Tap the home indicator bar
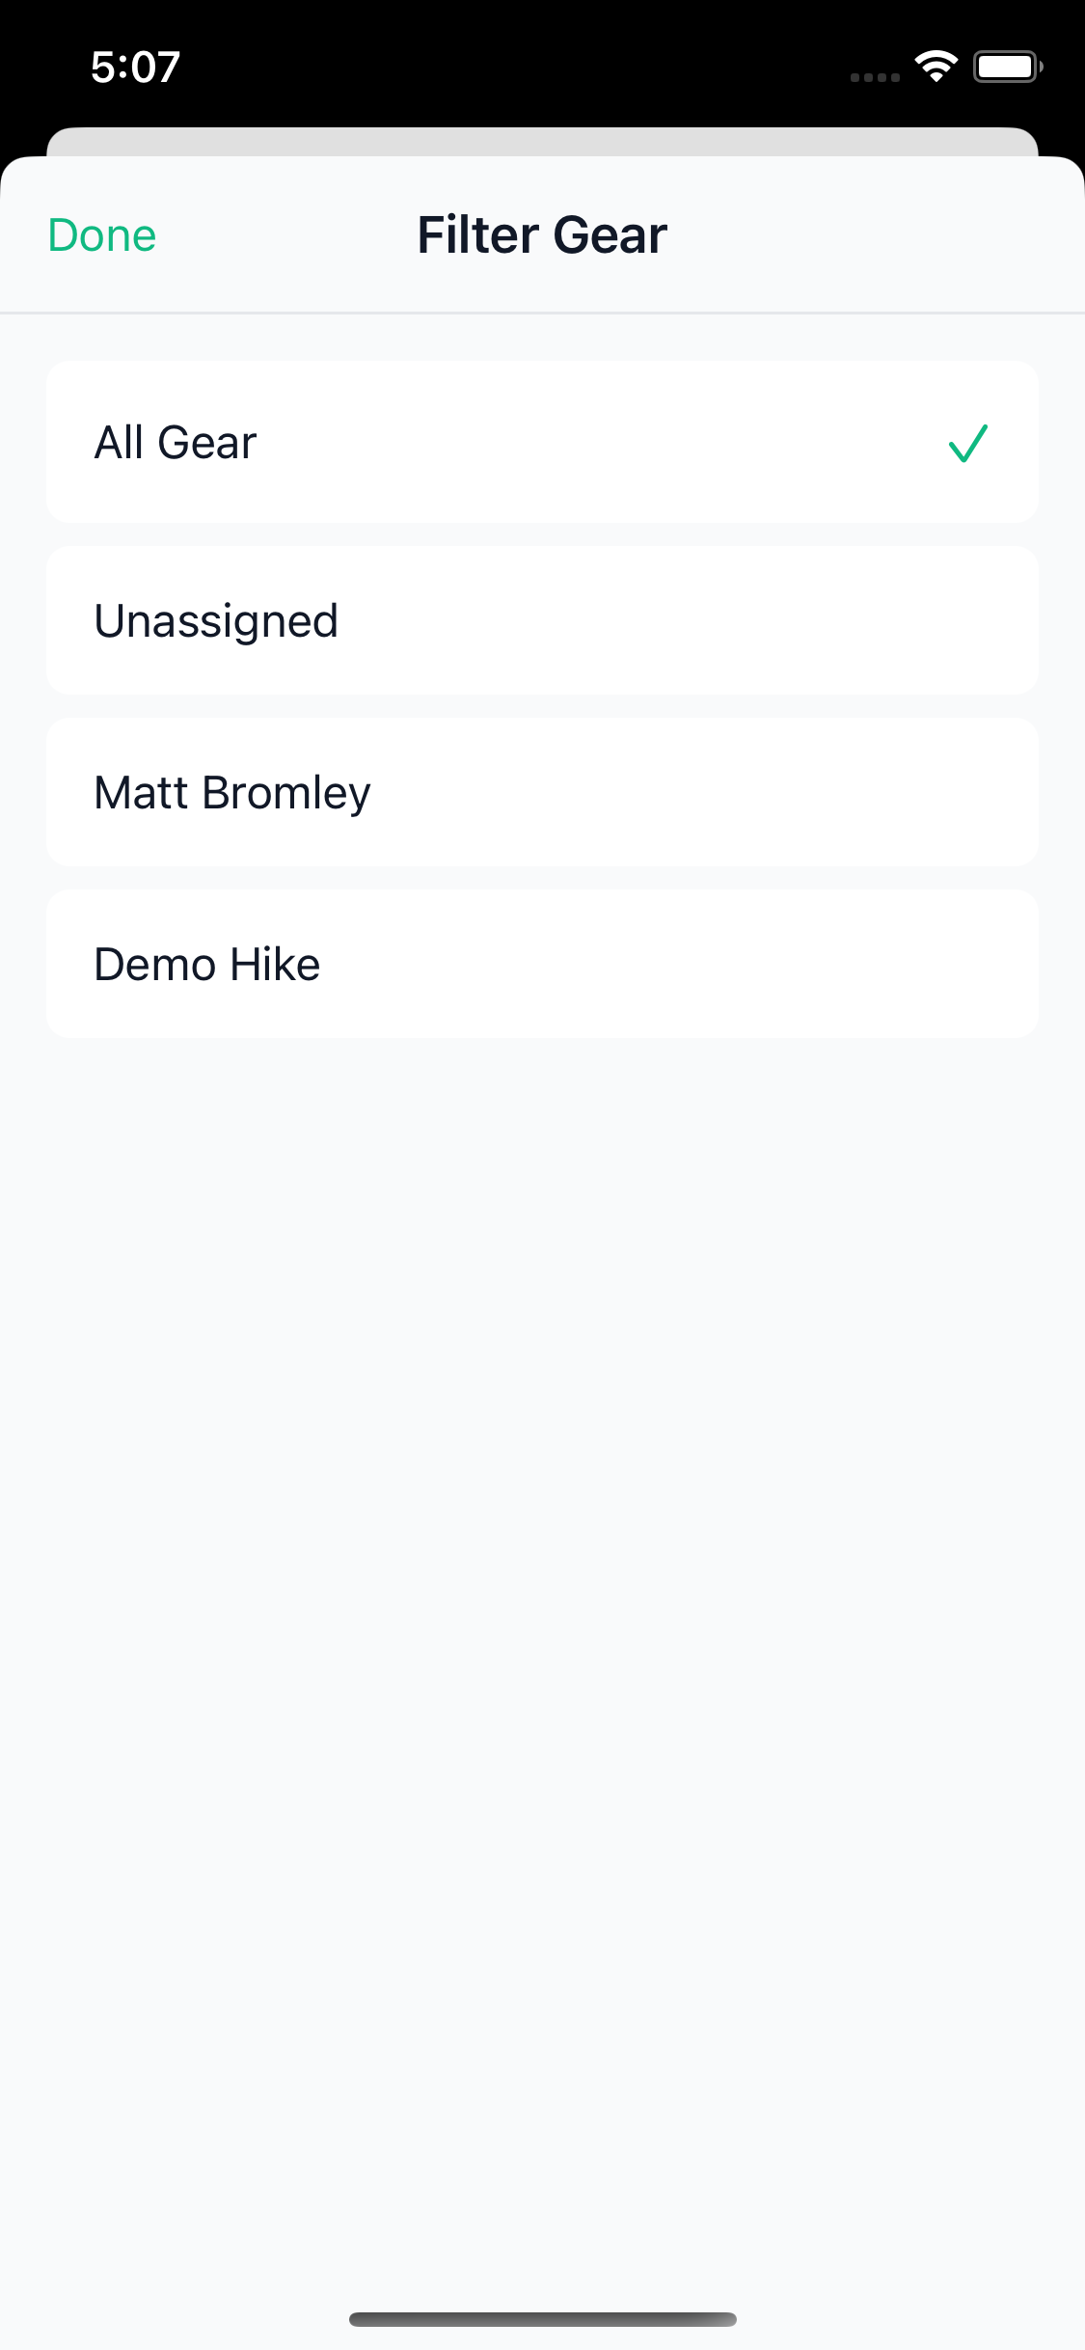Viewport: 1085px width, 2350px height. click(542, 2319)
